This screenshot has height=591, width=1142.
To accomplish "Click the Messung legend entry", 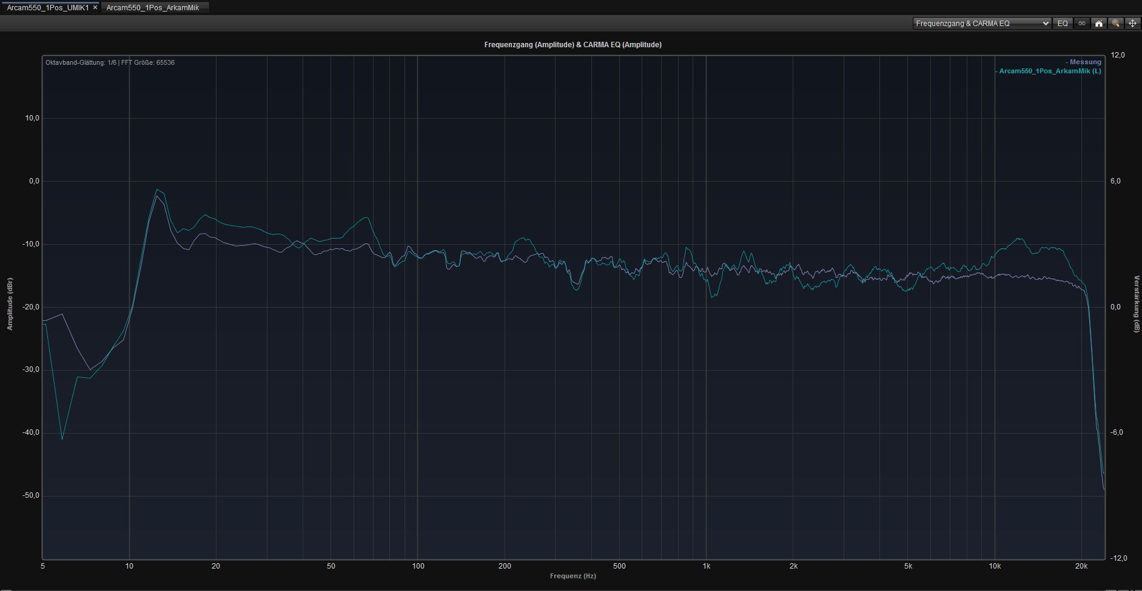I will (x=1084, y=62).
